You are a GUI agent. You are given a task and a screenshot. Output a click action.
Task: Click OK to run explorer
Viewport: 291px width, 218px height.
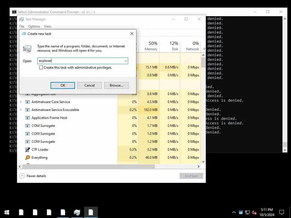(x=63, y=85)
